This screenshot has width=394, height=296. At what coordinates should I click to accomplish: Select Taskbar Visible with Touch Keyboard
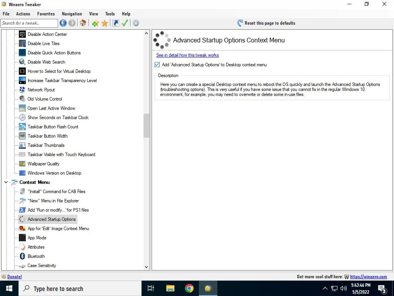[x=61, y=155]
